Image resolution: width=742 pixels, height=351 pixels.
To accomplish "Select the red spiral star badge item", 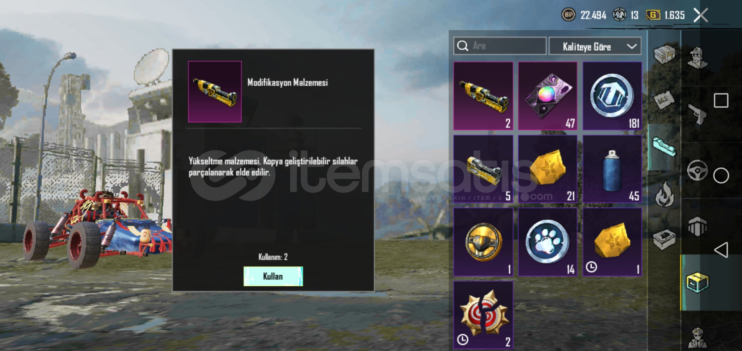I will coord(483,315).
